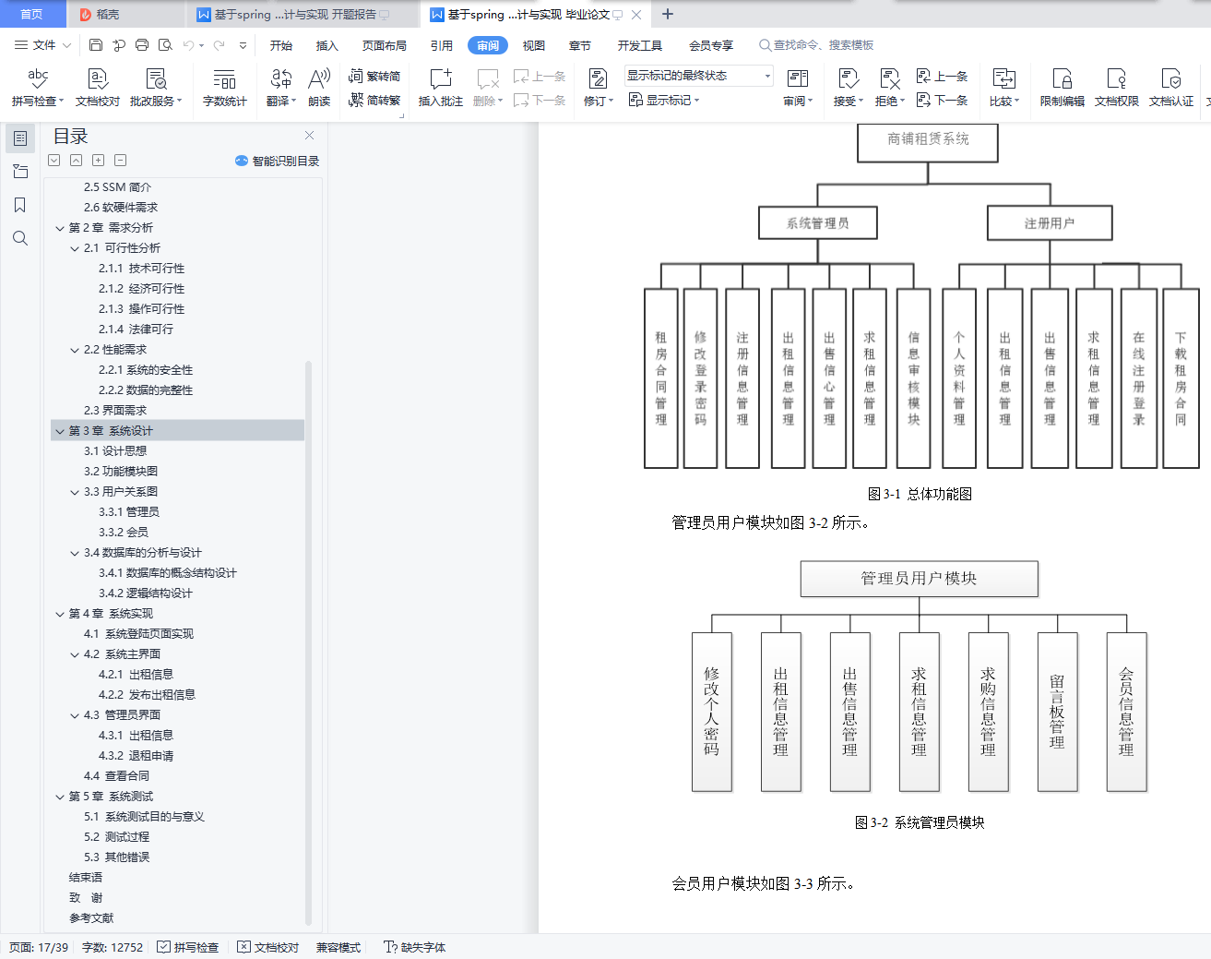Switch to the 插入 ribbon tab
This screenshot has width=1211, height=959.
pos(327,45)
